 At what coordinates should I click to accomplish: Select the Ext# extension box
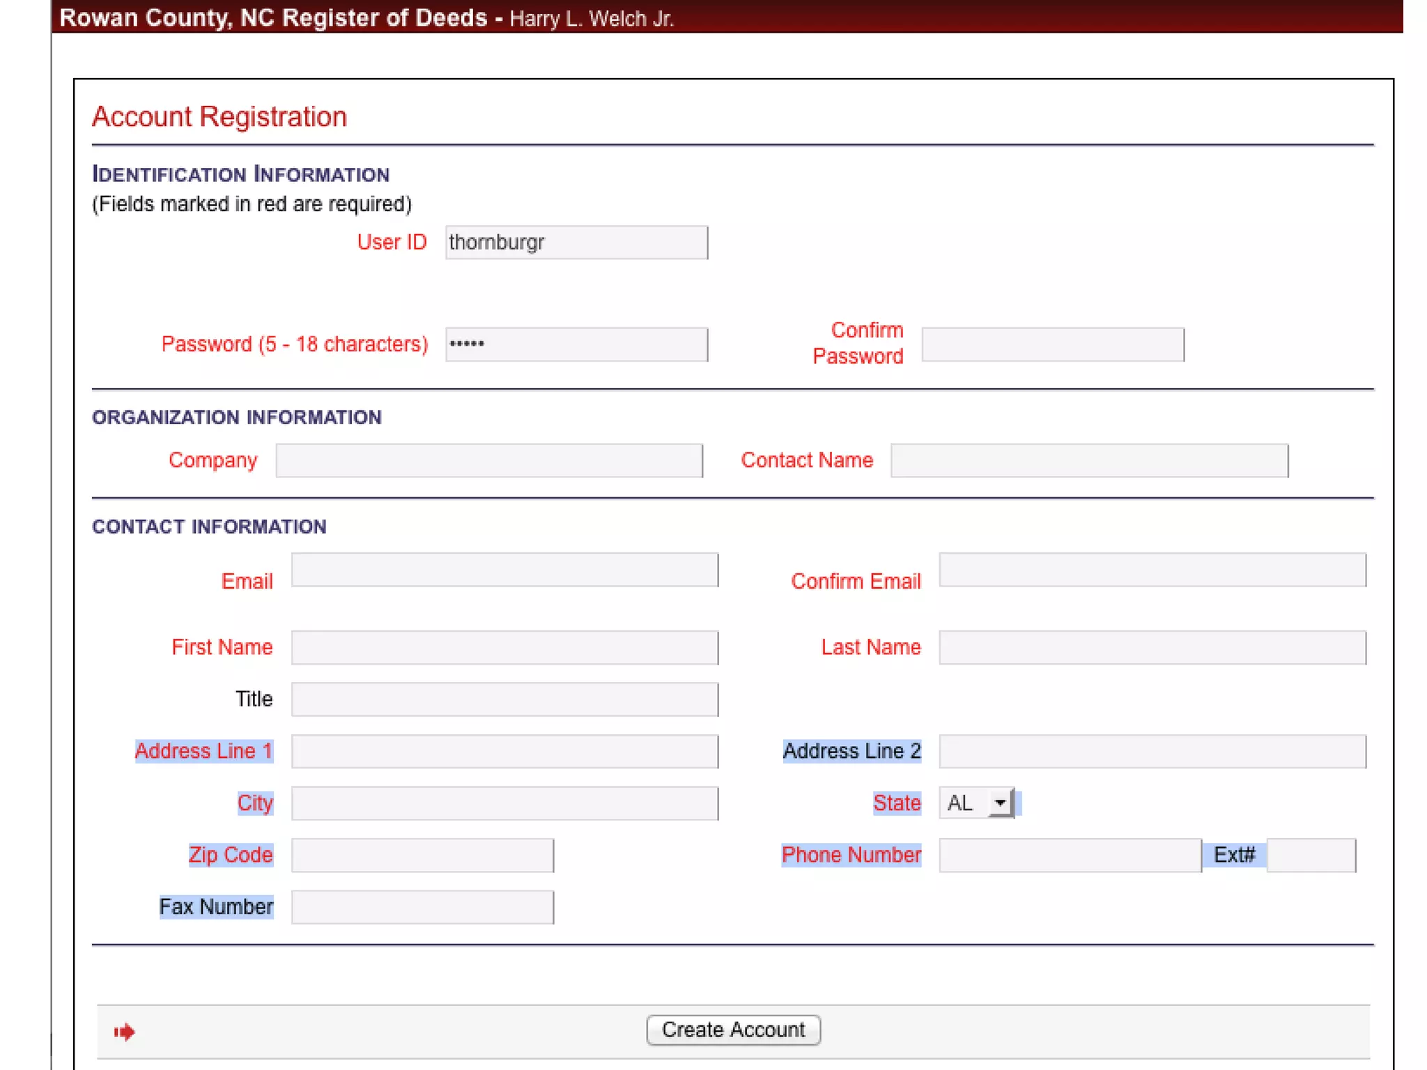pos(1311,855)
